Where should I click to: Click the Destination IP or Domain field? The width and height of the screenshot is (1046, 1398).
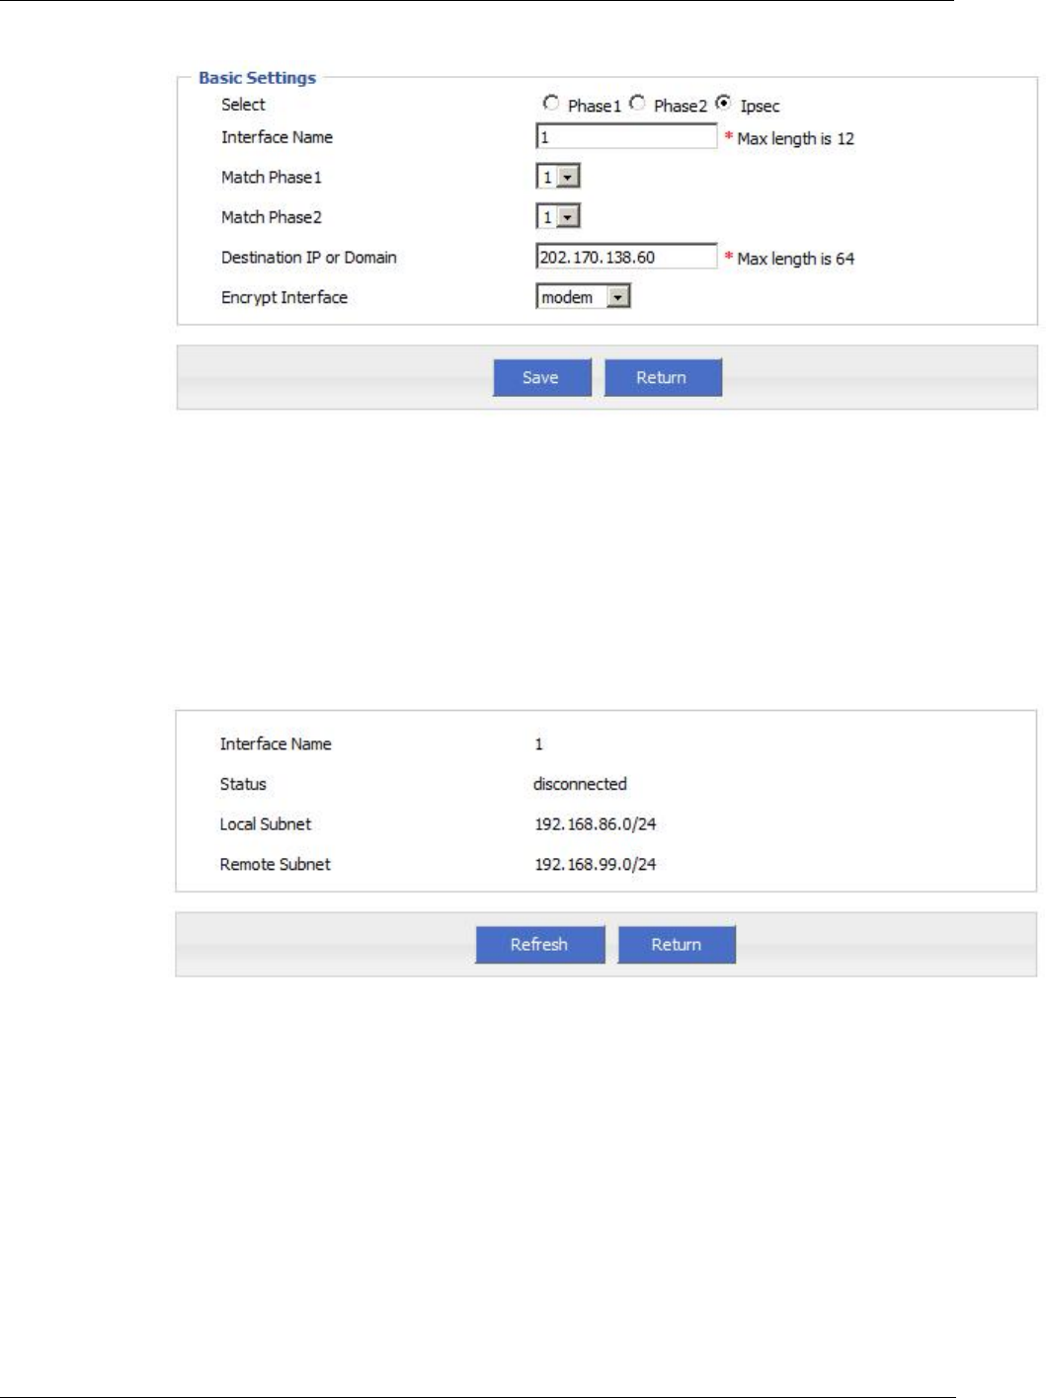(626, 257)
